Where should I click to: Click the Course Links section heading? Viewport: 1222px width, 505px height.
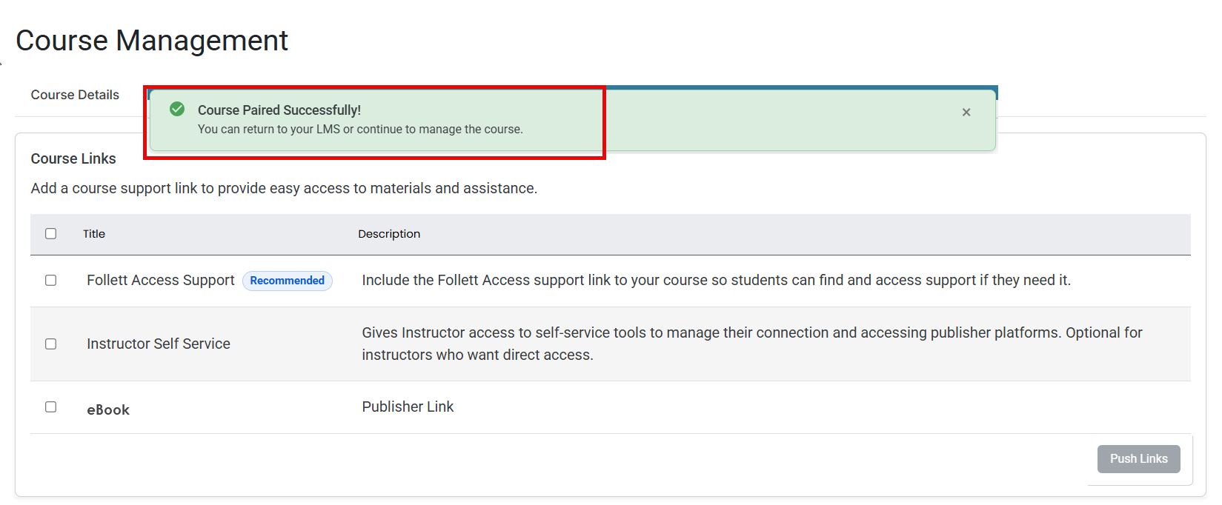(x=73, y=158)
